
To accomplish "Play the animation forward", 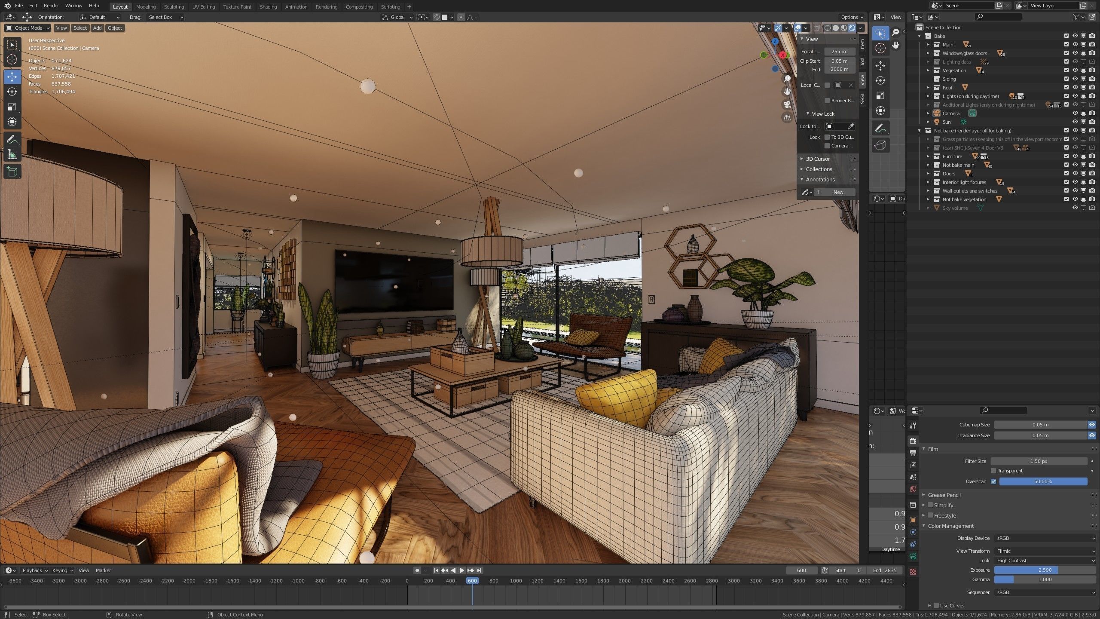I will 462,570.
